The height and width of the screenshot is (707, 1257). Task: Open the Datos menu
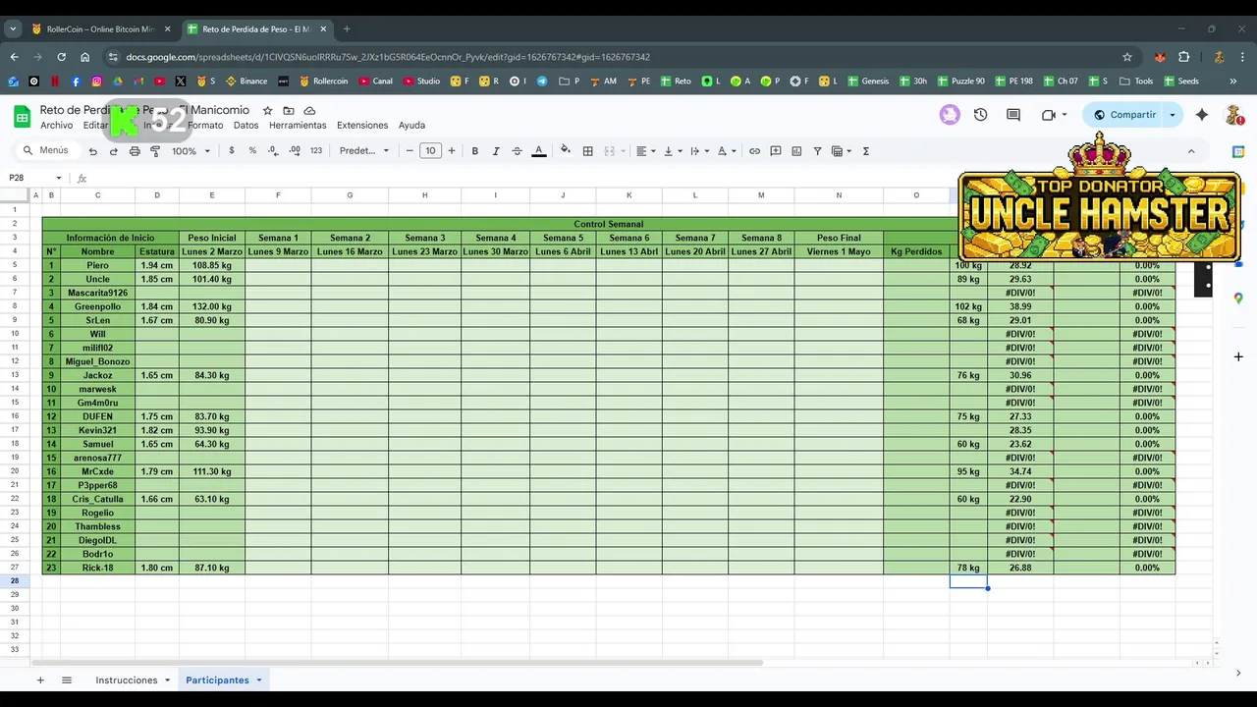click(x=246, y=126)
